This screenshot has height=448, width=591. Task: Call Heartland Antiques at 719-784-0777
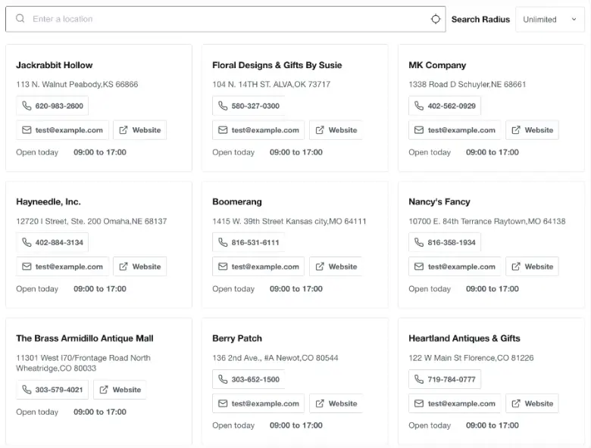click(x=445, y=379)
